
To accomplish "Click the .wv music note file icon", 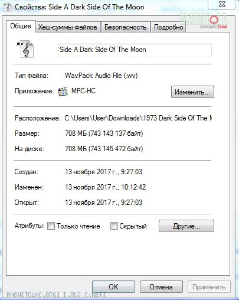I will click(x=25, y=49).
